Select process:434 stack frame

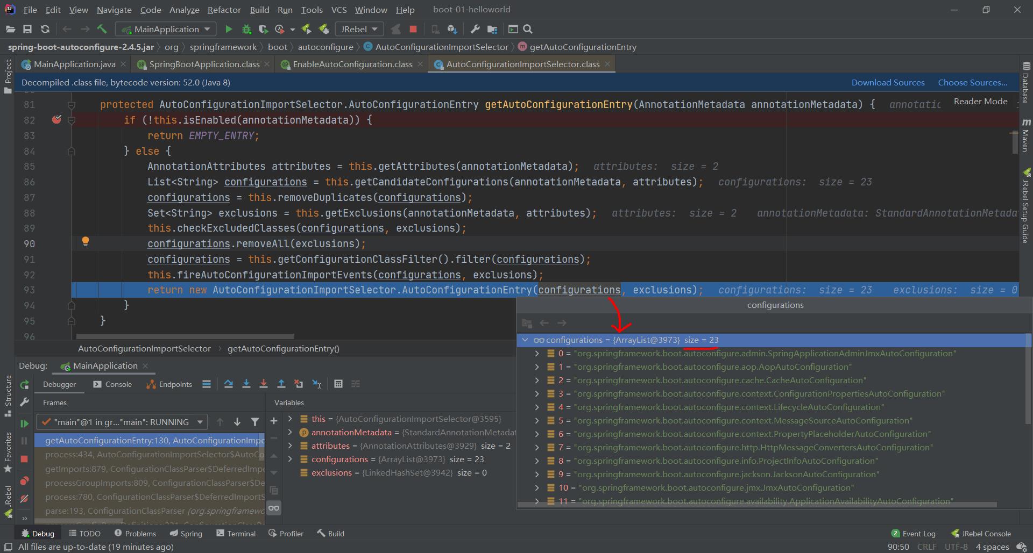click(150, 454)
